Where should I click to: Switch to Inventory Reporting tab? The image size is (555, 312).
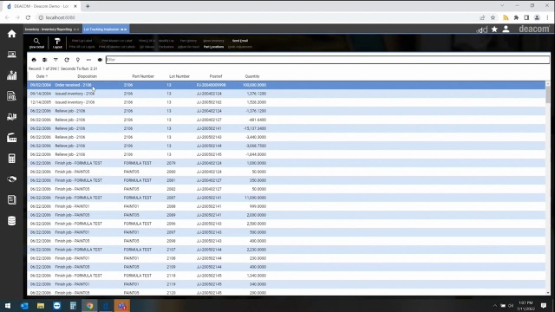click(x=49, y=29)
